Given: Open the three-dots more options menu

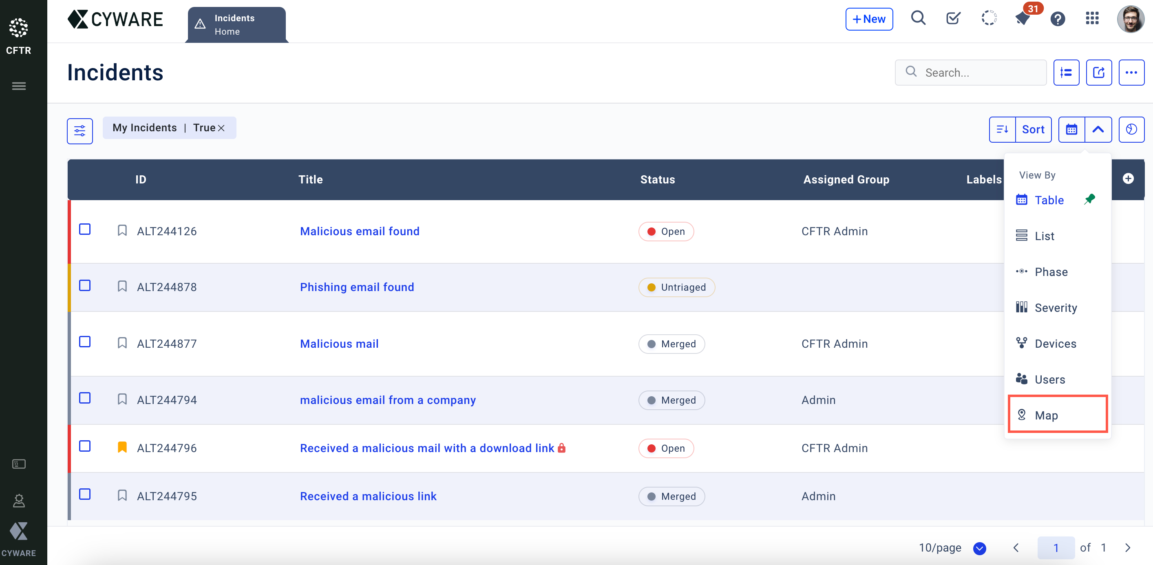Looking at the screenshot, I should click(1131, 73).
